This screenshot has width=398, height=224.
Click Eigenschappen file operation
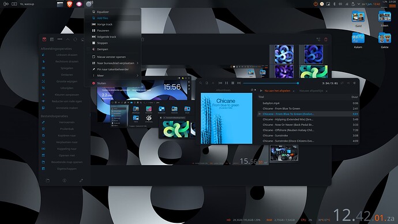[x=66, y=169]
